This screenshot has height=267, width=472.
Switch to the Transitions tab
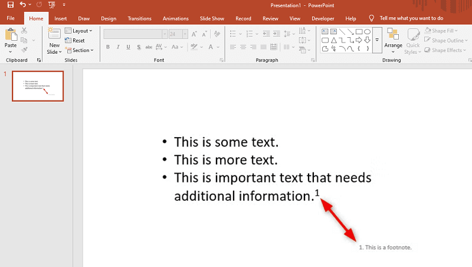139,19
